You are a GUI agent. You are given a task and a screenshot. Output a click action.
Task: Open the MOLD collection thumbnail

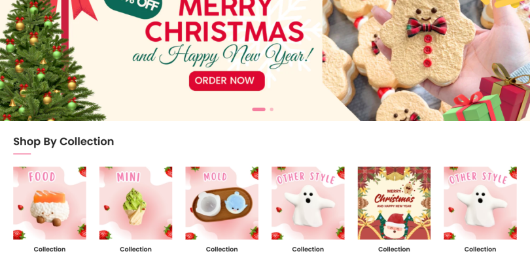click(x=222, y=203)
